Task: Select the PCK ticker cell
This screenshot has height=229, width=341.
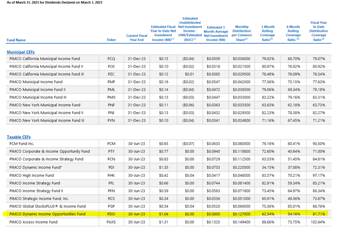Action: point(111,67)
